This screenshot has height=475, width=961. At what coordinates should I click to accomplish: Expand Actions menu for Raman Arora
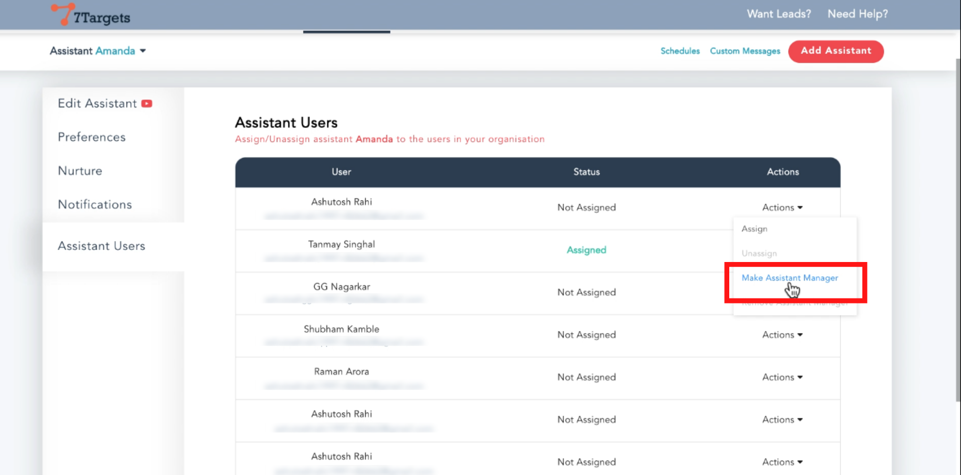782,377
